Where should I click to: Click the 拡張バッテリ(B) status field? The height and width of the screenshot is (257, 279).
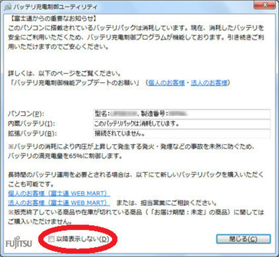coord(182,133)
